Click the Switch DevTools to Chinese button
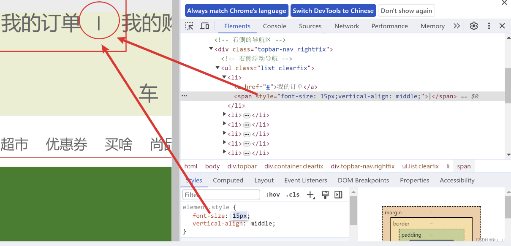This screenshot has height=246, width=511. [x=333, y=11]
